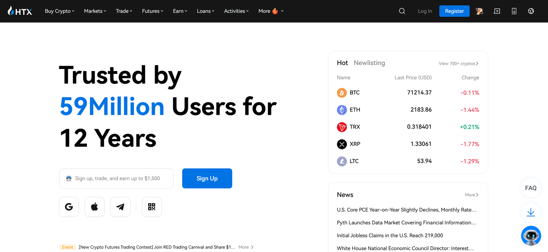
Task: Click the Change column header
Action: [470, 78]
